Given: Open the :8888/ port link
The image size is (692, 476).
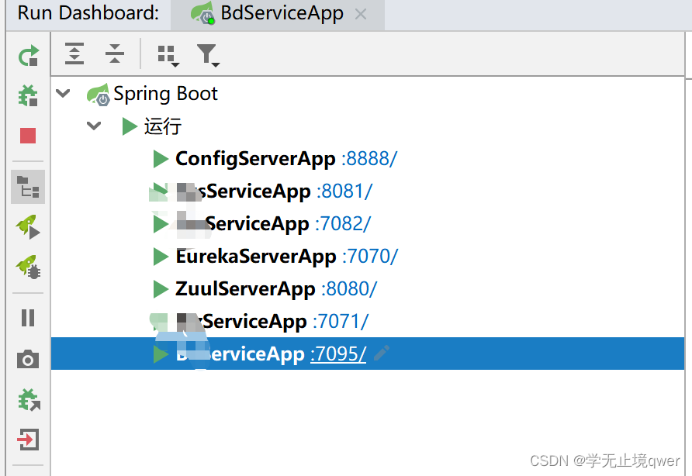Looking at the screenshot, I should (369, 159).
